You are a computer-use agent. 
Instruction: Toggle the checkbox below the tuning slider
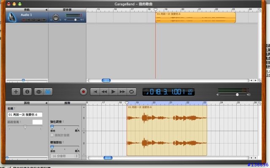[x=52, y=135]
